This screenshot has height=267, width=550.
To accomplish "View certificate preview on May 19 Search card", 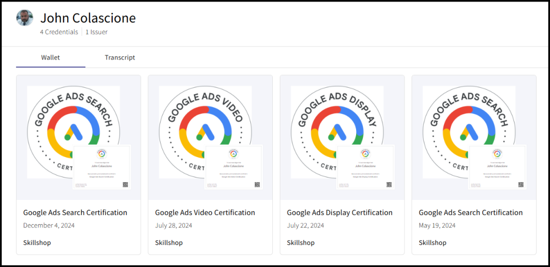I will [498, 167].
